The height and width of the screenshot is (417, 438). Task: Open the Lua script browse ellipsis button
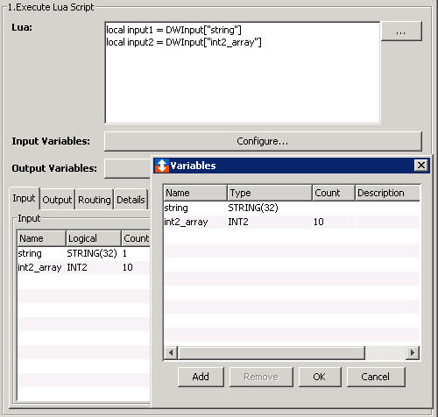coord(401,31)
